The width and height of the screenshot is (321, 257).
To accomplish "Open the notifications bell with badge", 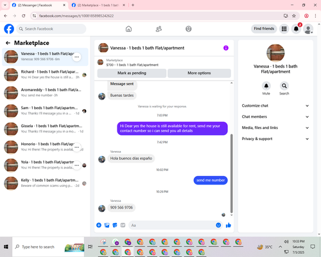I will tap(296, 29).
